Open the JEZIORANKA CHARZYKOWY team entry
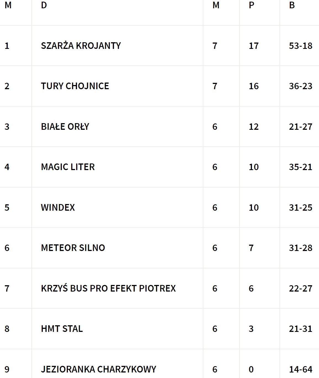The width and height of the screenshot is (319, 378). click(x=99, y=369)
